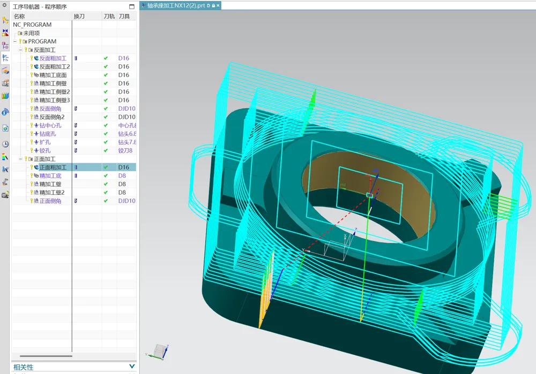Click the navigator horizontal scrollbar
The height and width of the screenshot is (374, 536).
point(46,356)
